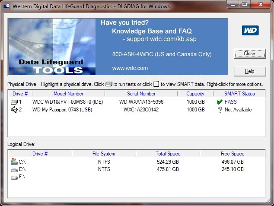This screenshot has height=206, width=274.
Task: Click 1000 GB capacity of My Passport
Action: [x=196, y=110]
